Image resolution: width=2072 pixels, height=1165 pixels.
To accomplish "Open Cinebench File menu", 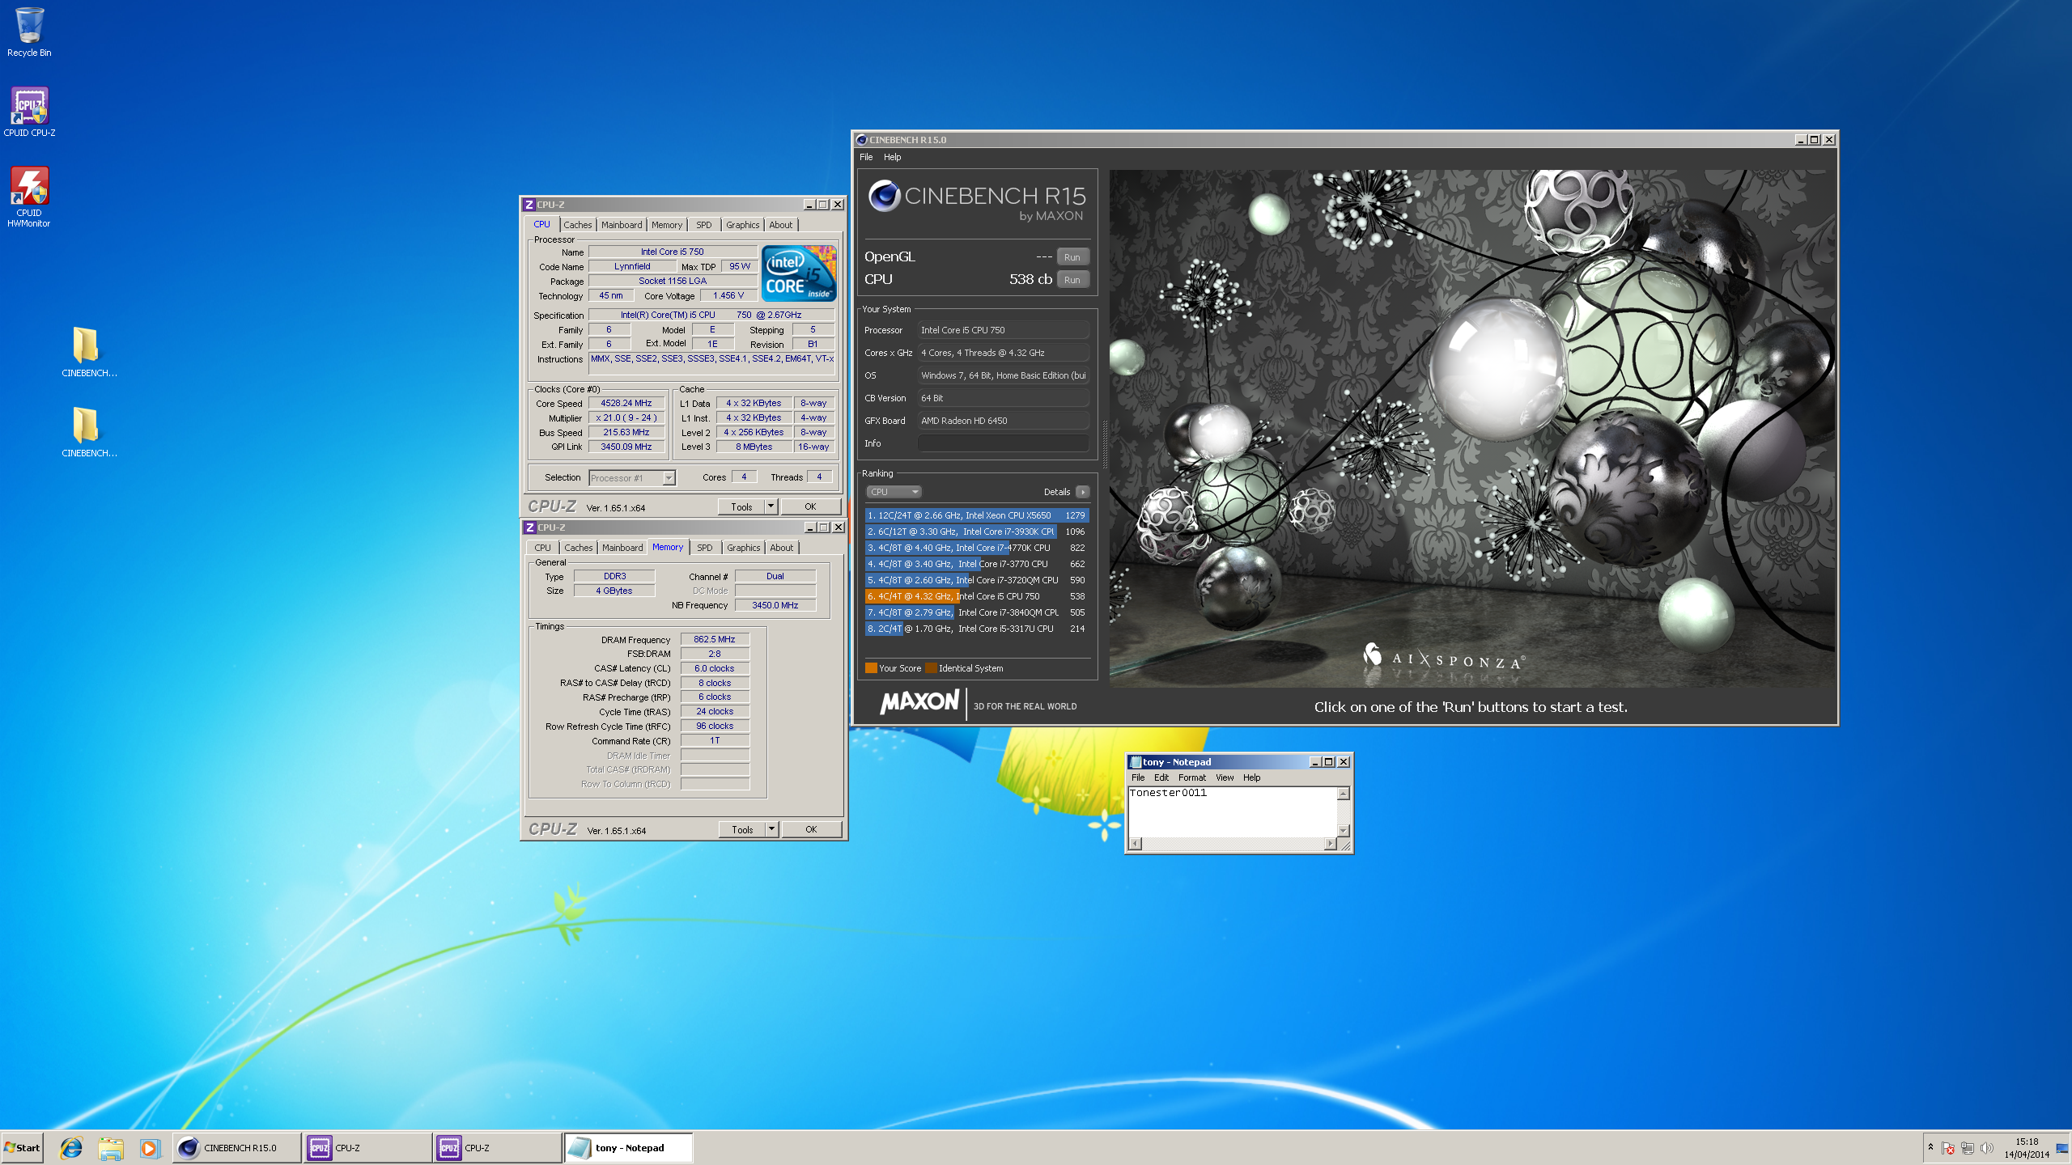I will 866,157.
